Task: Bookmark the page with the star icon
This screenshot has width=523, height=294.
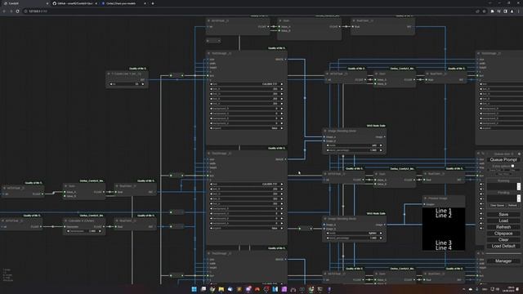Action: [484, 11]
